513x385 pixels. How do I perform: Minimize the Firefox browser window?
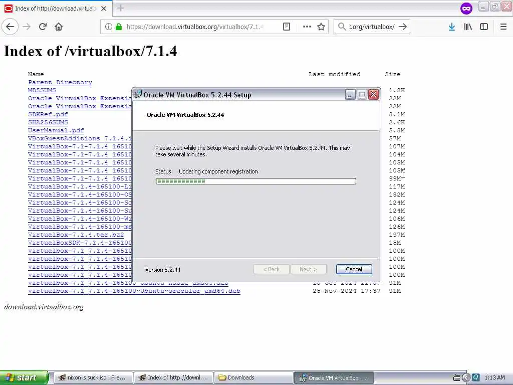click(483, 6)
